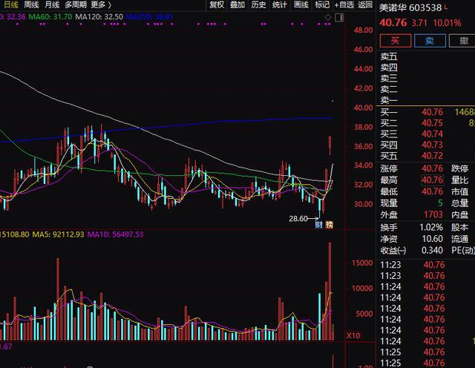This screenshot has height=368, width=475.
Task: Switch to the 月线 monthly chart tab
Action: [x=52, y=4]
